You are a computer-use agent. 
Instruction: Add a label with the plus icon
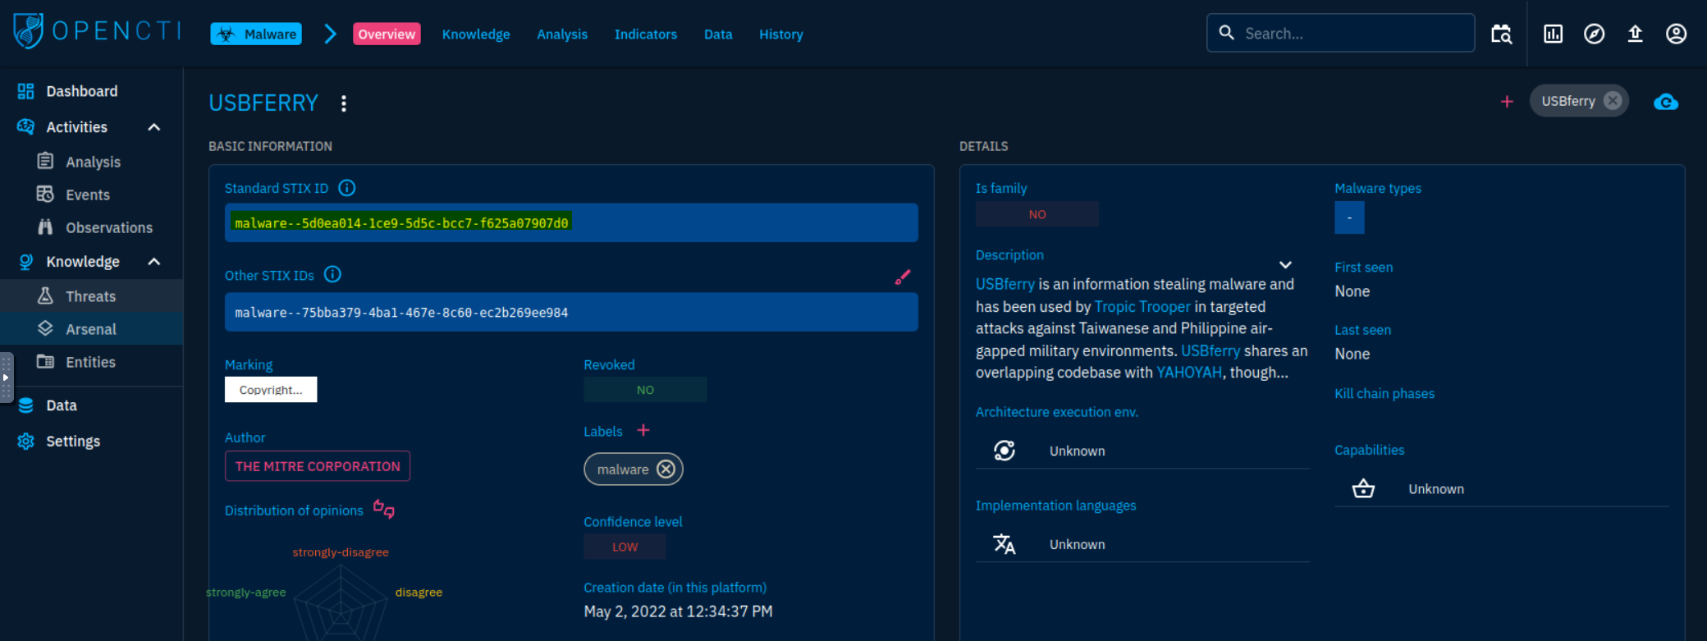tap(643, 430)
